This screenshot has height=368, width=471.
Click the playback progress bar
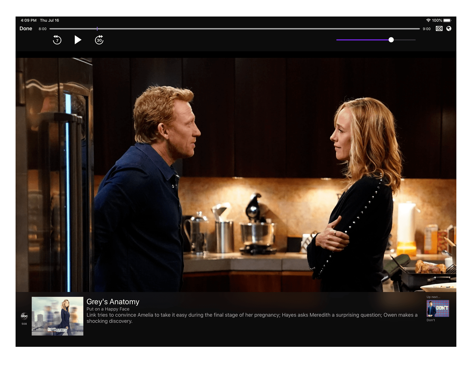pos(235,29)
